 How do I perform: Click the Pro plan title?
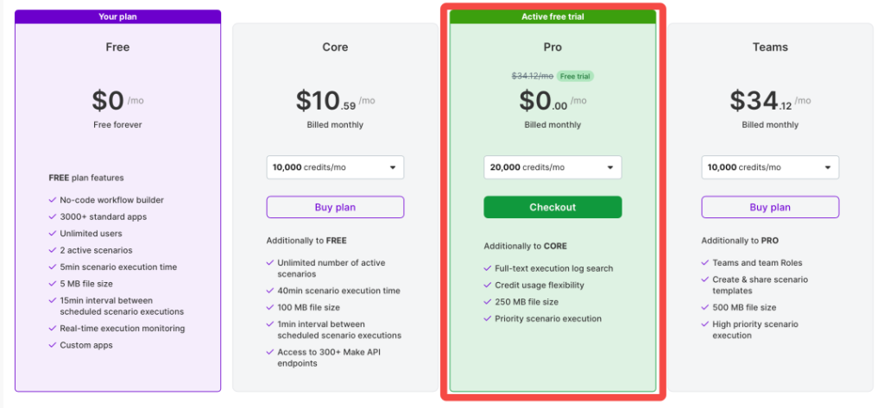tap(552, 47)
